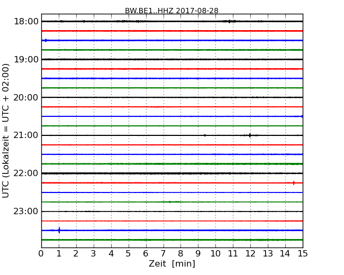Click the plot title BW.BE1..HHZ 2017-08-28
Image resolution: width=344 pixels, height=275 pixels.
click(171, 11)
